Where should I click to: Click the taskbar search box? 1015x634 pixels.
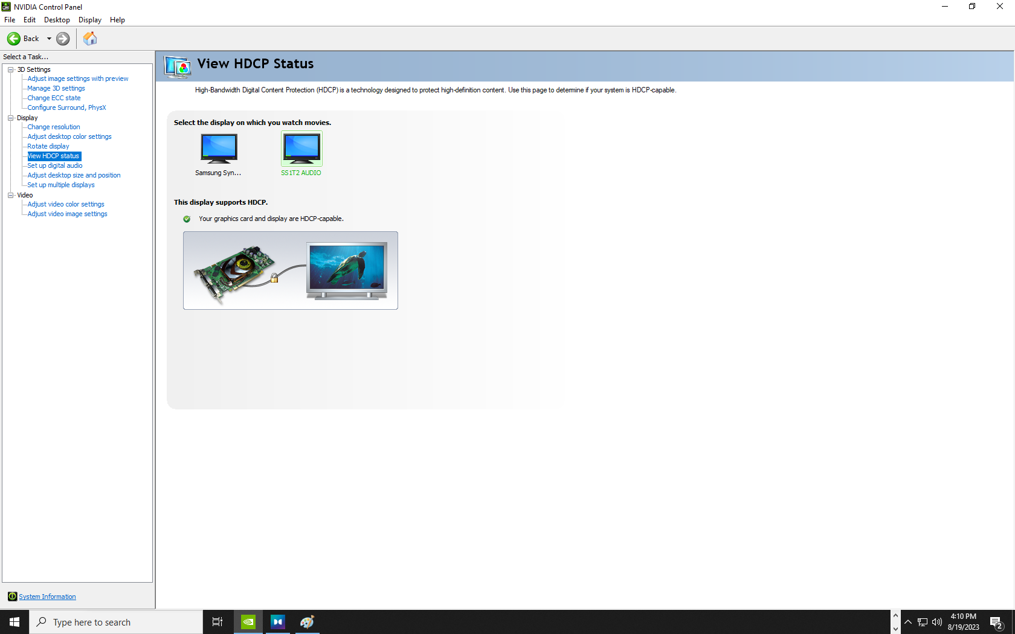pyautogui.click(x=116, y=622)
